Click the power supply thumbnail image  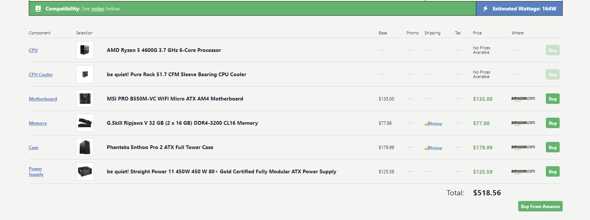pyautogui.click(x=85, y=171)
